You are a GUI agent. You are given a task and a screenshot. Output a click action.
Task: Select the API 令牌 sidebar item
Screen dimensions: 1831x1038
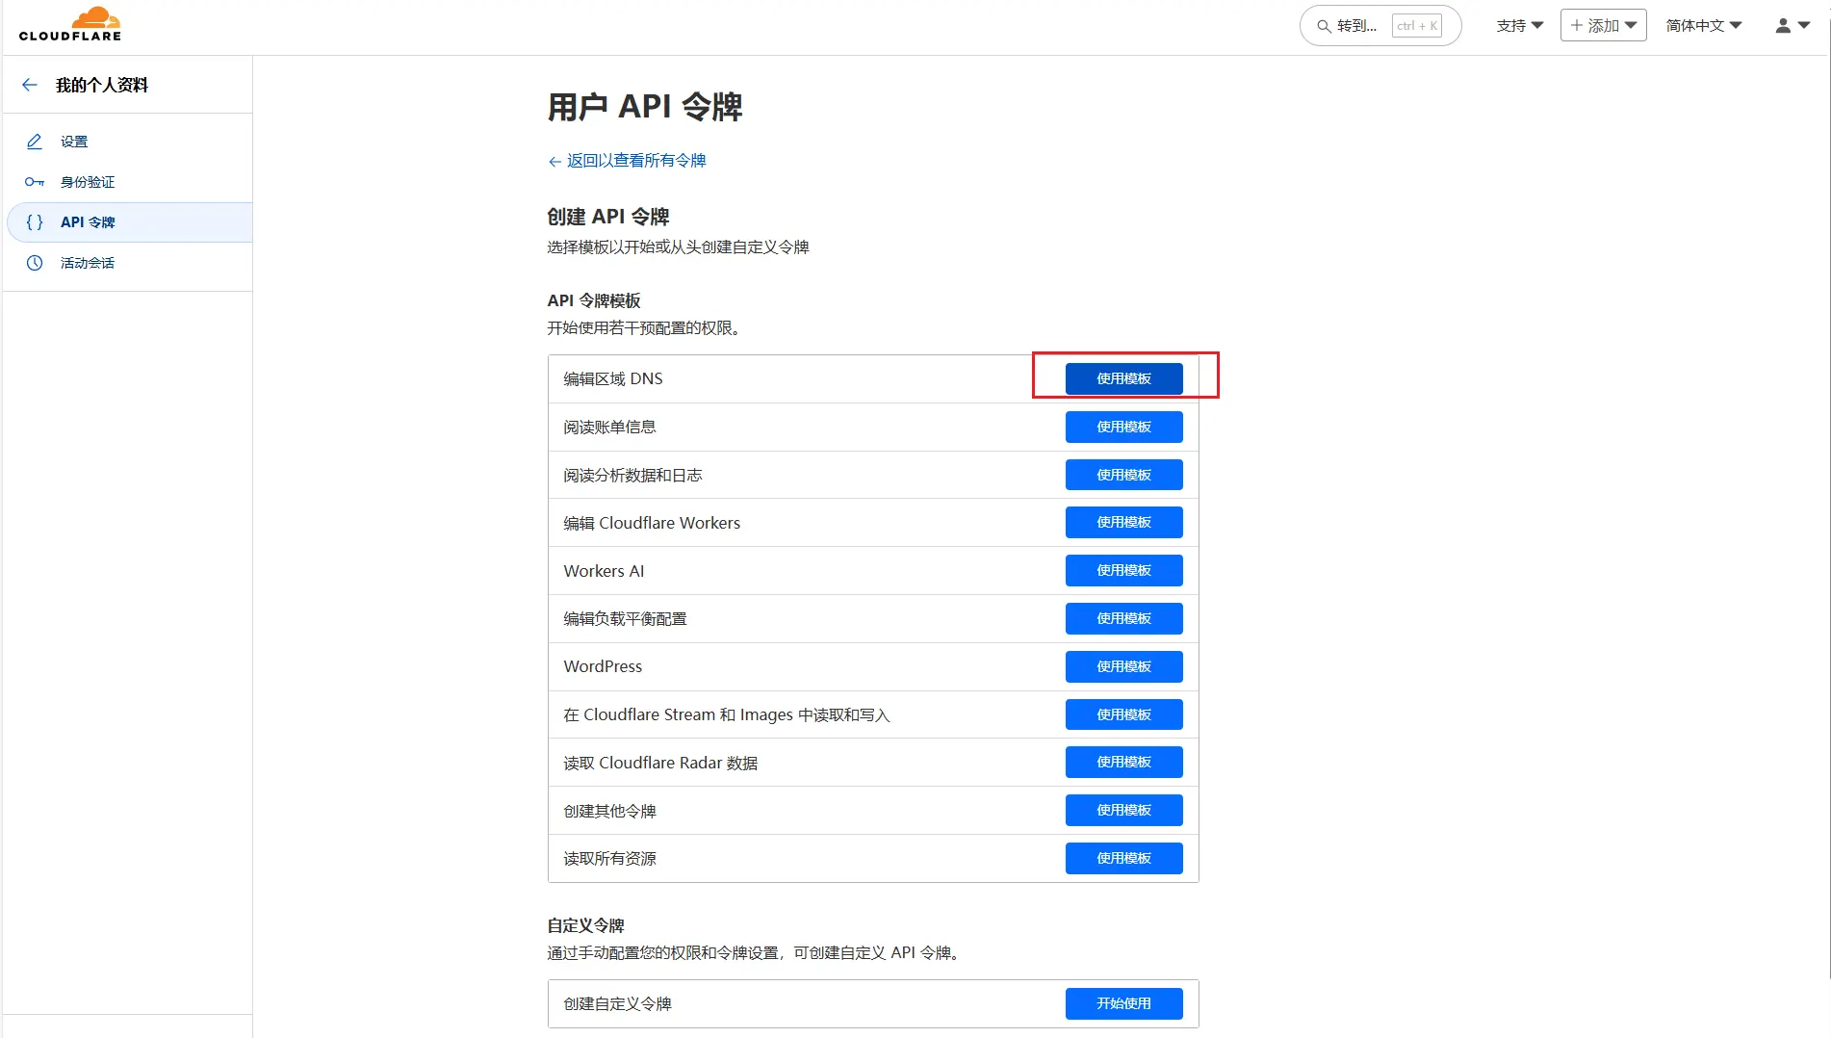point(128,222)
